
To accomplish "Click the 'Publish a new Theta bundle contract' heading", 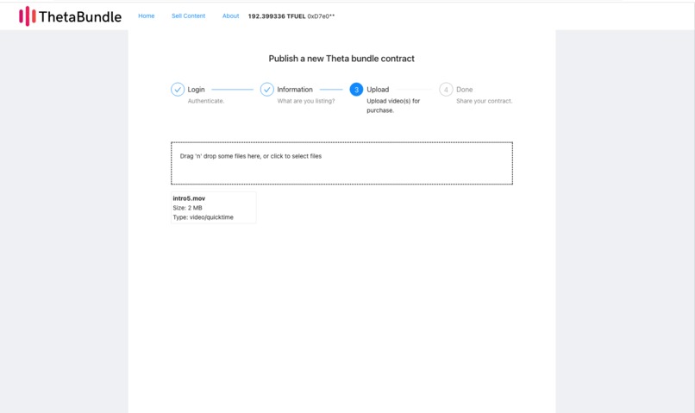I will (341, 59).
